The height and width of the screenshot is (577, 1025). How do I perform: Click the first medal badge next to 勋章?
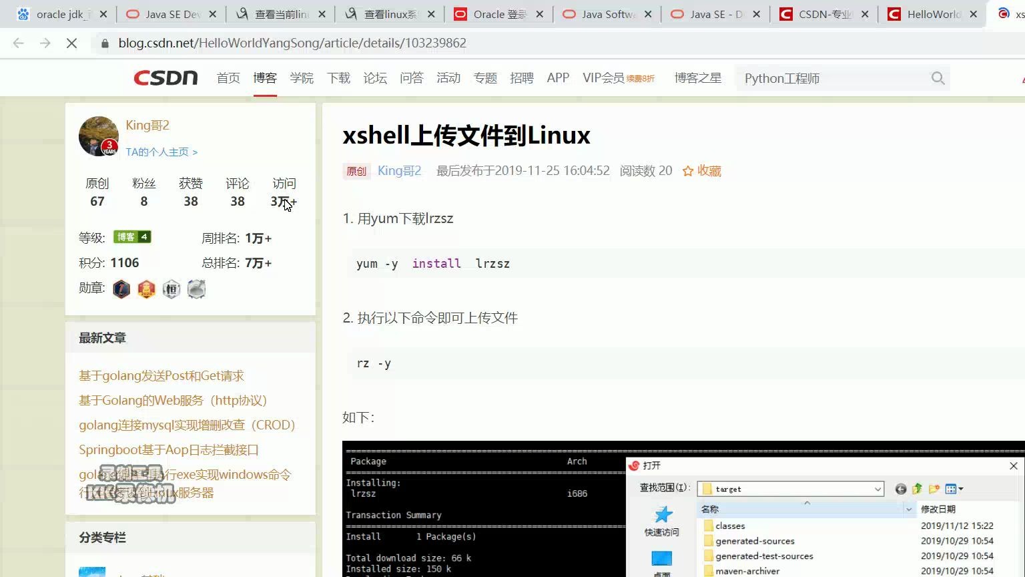point(121,288)
